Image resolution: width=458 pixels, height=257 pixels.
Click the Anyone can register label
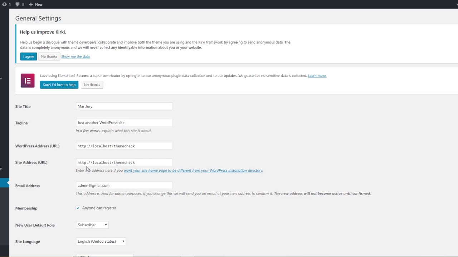coord(99,208)
